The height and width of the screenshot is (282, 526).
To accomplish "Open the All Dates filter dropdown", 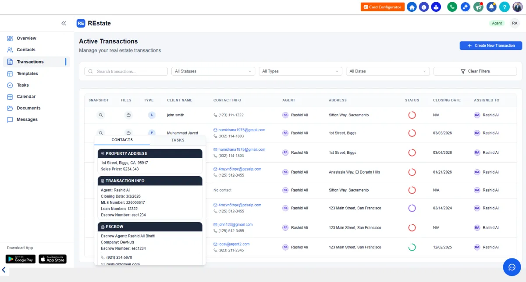I will 387,71.
